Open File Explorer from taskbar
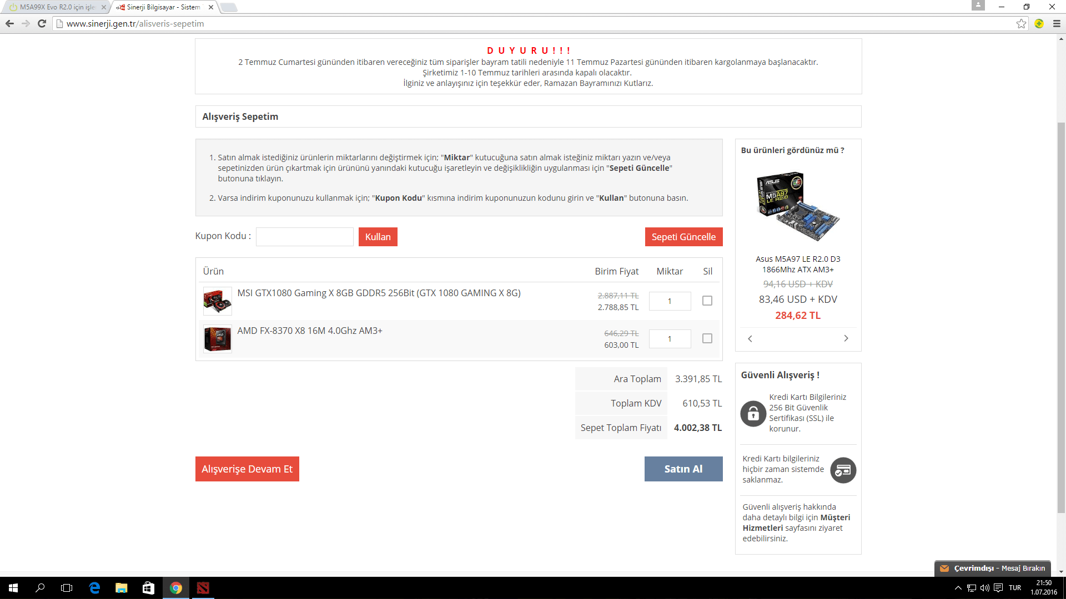Screen dimensions: 1066x599 point(121,588)
